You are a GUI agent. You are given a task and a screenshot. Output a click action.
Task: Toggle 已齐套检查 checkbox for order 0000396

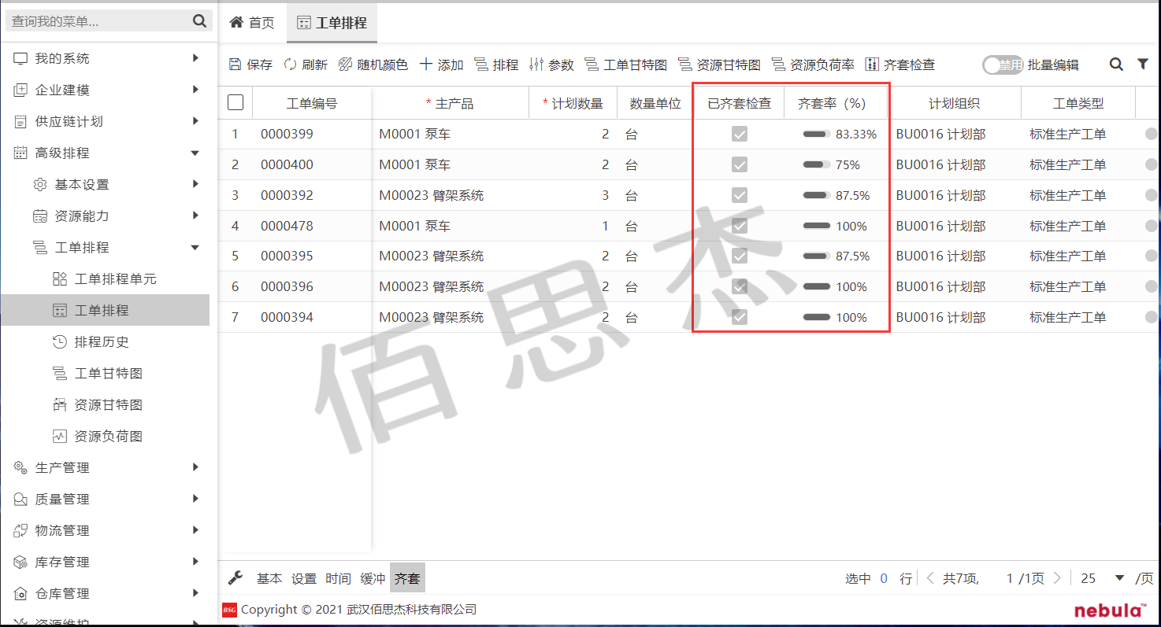(x=739, y=287)
